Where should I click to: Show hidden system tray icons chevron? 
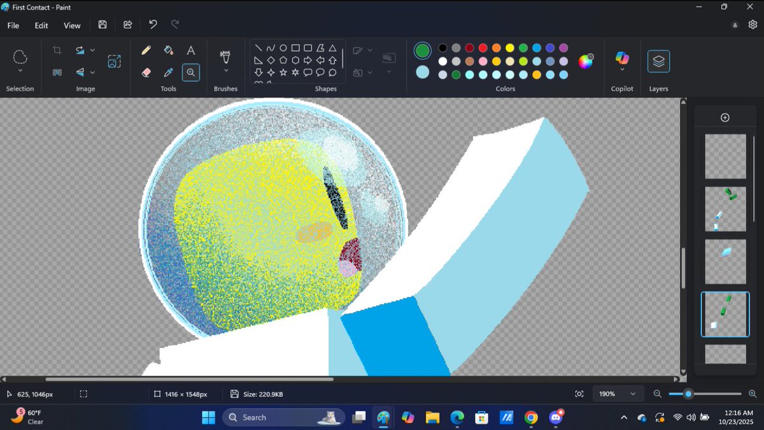[623, 417]
